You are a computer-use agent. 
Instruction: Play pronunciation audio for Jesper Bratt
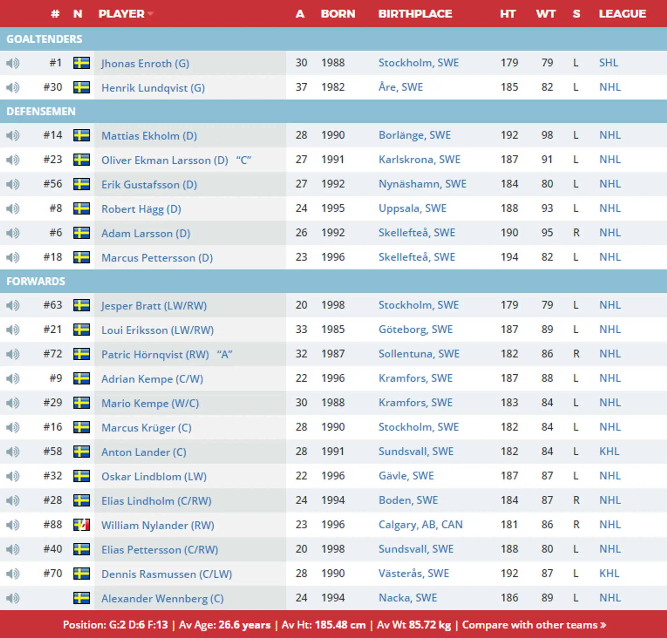point(13,305)
